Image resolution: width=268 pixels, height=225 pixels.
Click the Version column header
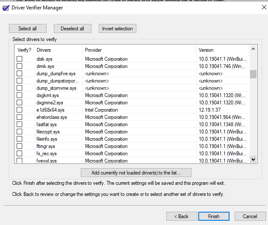pyautogui.click(x=222, y=50)
